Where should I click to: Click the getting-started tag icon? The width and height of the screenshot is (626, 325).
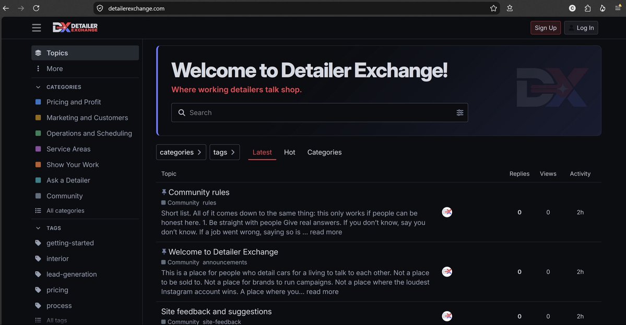coord(38,243)
